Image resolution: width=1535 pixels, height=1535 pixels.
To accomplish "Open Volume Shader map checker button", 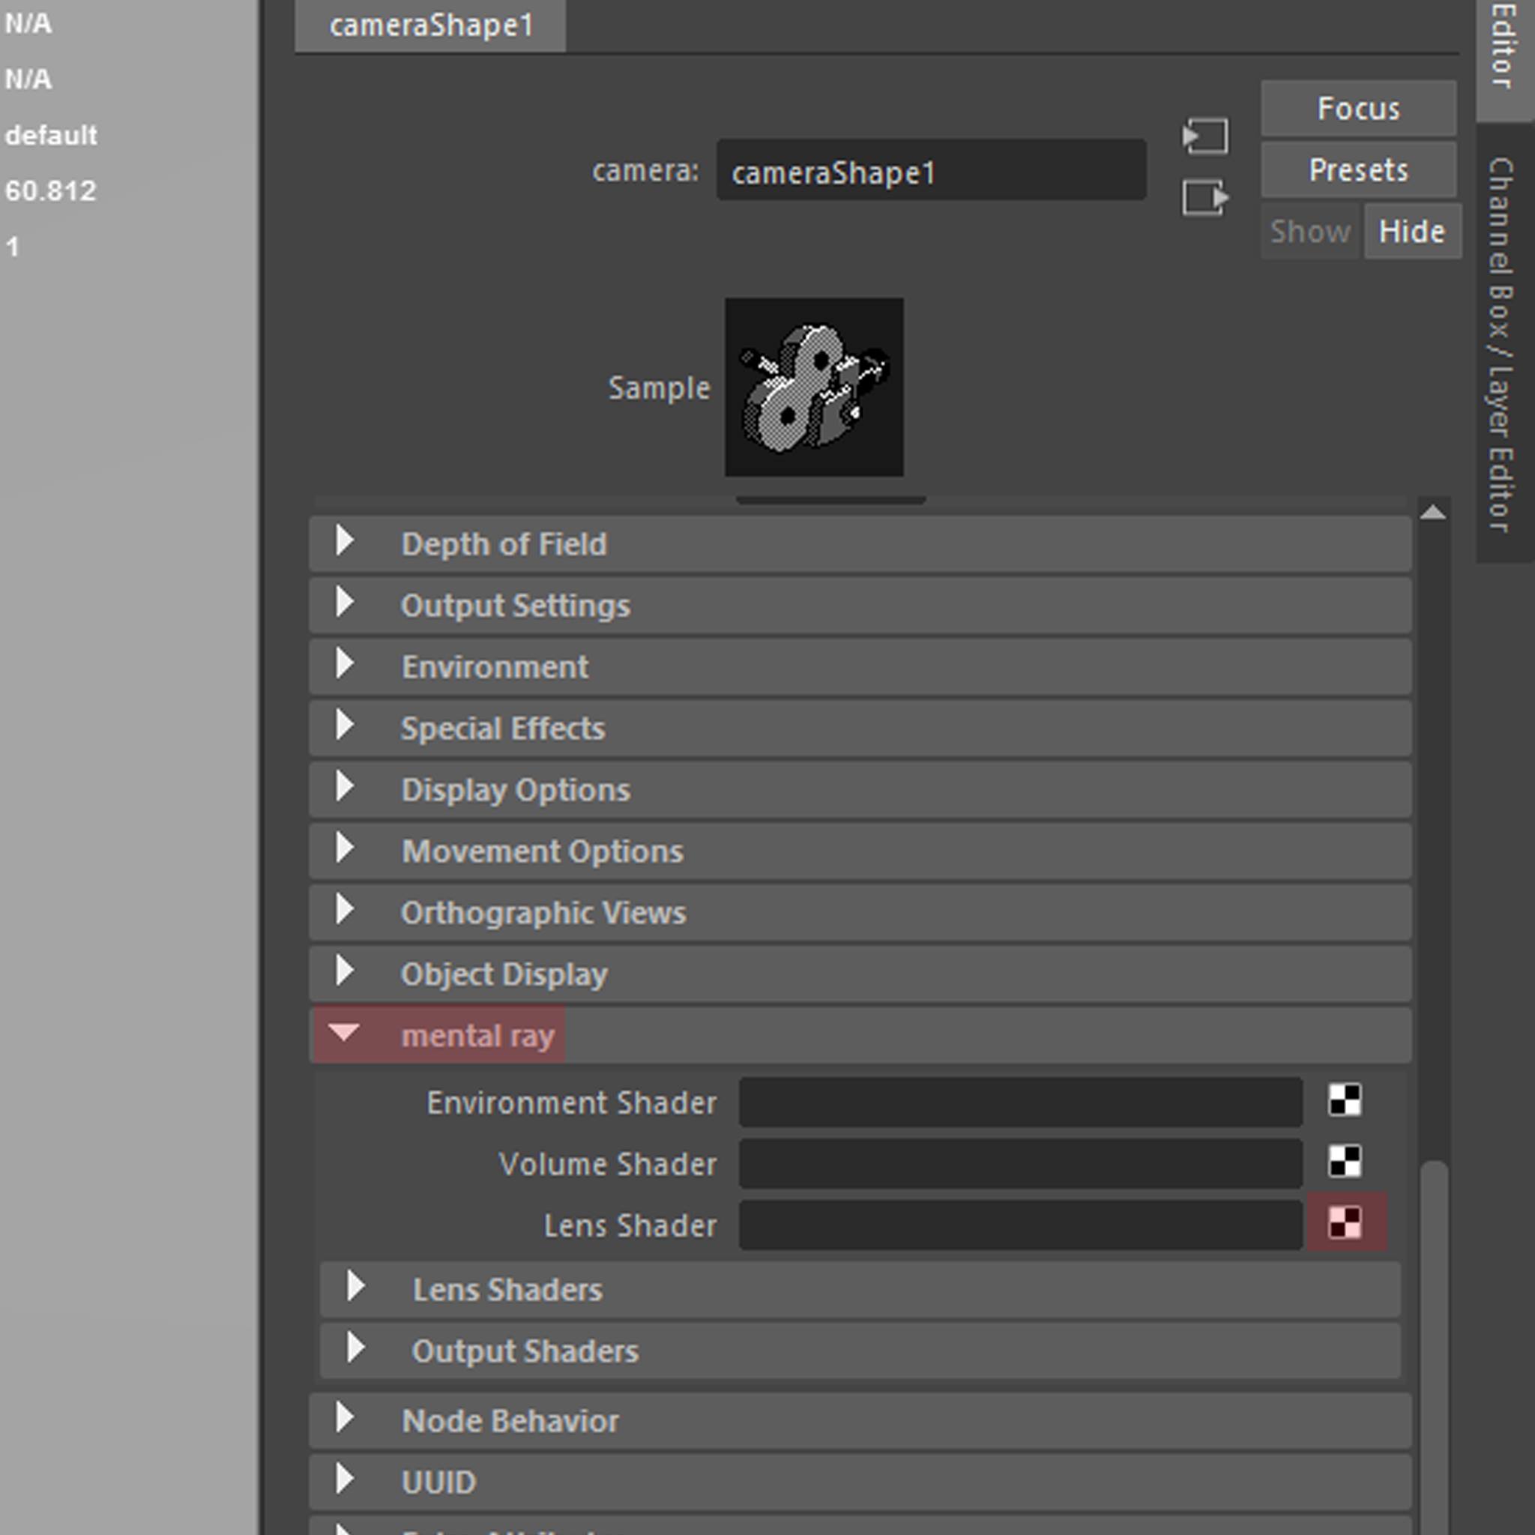I will point(1345,1162).
